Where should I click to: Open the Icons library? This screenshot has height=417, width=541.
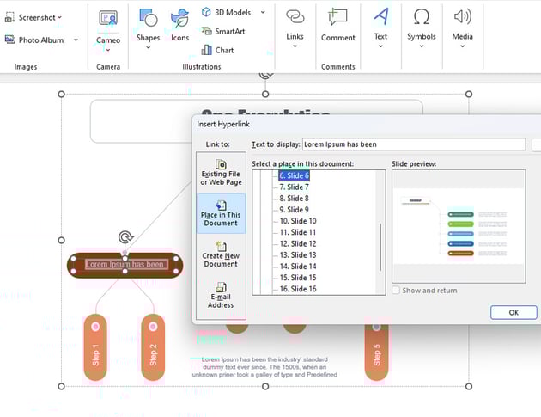(x=179, y=25)
